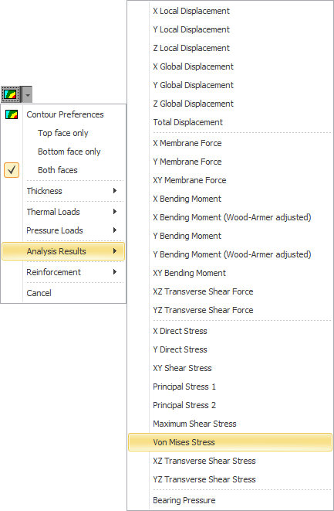Toggle the Both faces checkmark
Screen dimensions: 334x511
click(x=12, y=170)
